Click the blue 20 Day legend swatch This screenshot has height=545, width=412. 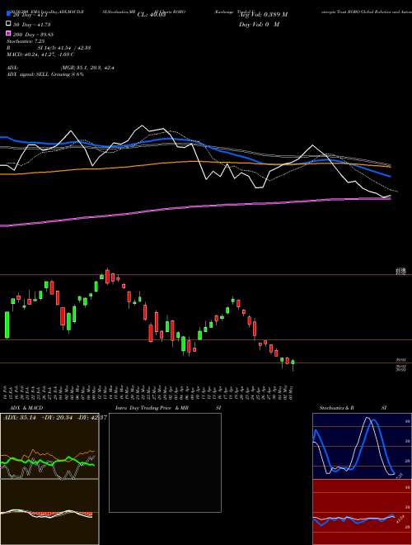pyautogui.click(x=8, y=13)
